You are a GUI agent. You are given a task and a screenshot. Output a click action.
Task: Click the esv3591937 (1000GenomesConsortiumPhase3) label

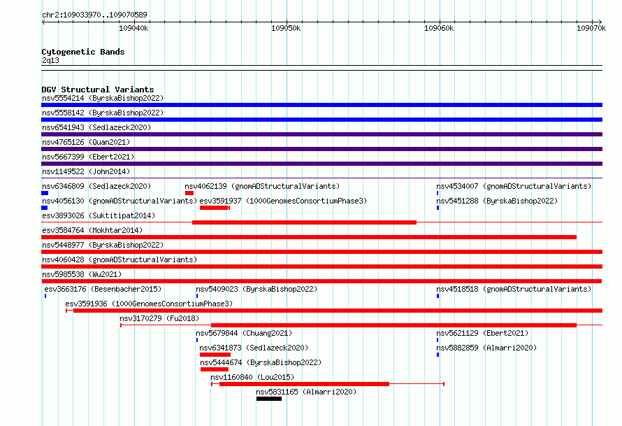tap(283, 201)
